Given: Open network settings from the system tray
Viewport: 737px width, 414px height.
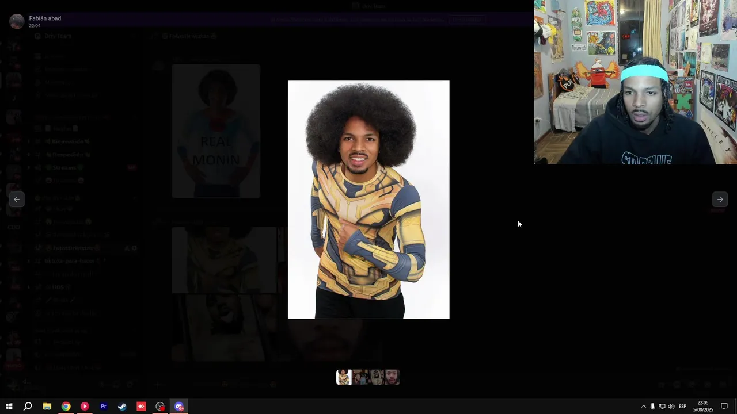Looking at the screenshot, I should [x=662, y=407].
